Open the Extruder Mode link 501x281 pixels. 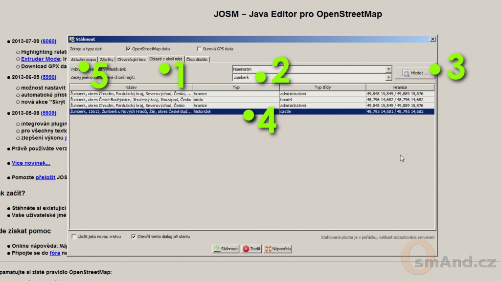[x=41, y=59]
